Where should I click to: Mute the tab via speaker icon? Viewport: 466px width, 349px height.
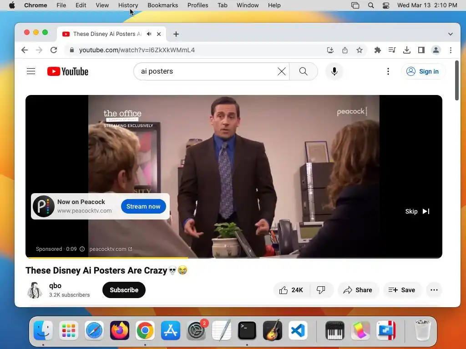149,34
